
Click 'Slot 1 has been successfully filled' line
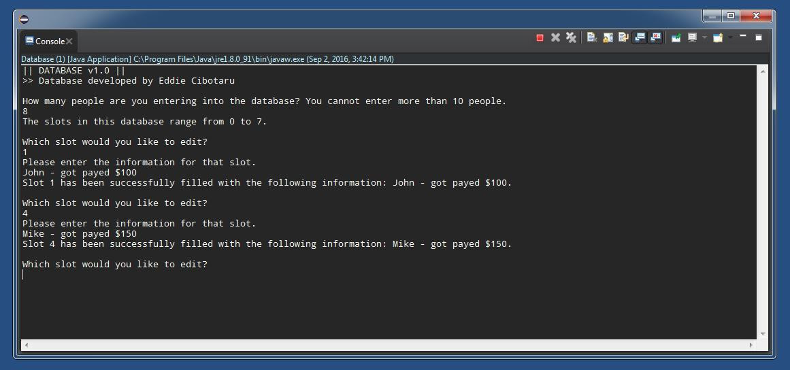click(267, 183)
